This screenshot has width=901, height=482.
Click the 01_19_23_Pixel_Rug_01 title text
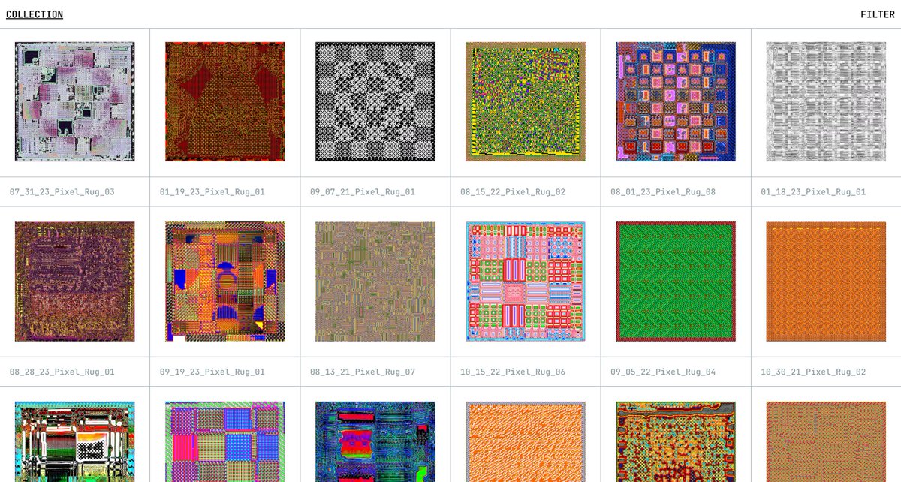pyautogui.click(x=212, y=192)
